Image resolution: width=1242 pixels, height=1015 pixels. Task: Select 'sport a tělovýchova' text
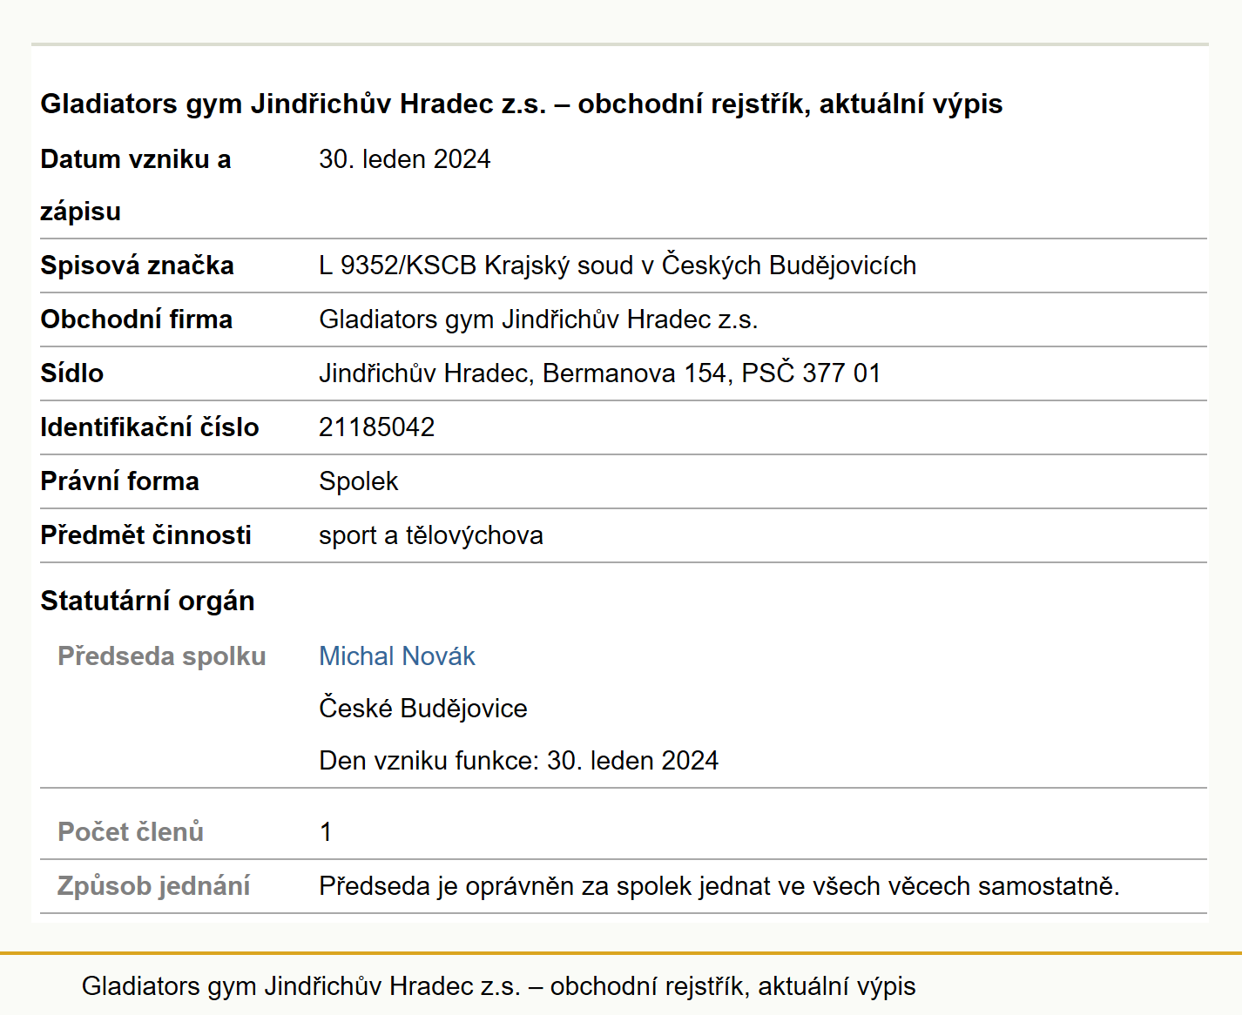[x=430, y=535]
